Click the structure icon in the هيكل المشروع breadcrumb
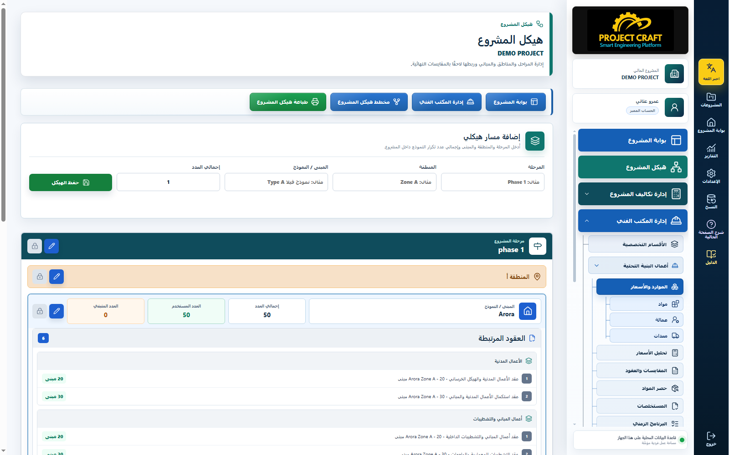The image size is (729, 455). pos(539,24)
